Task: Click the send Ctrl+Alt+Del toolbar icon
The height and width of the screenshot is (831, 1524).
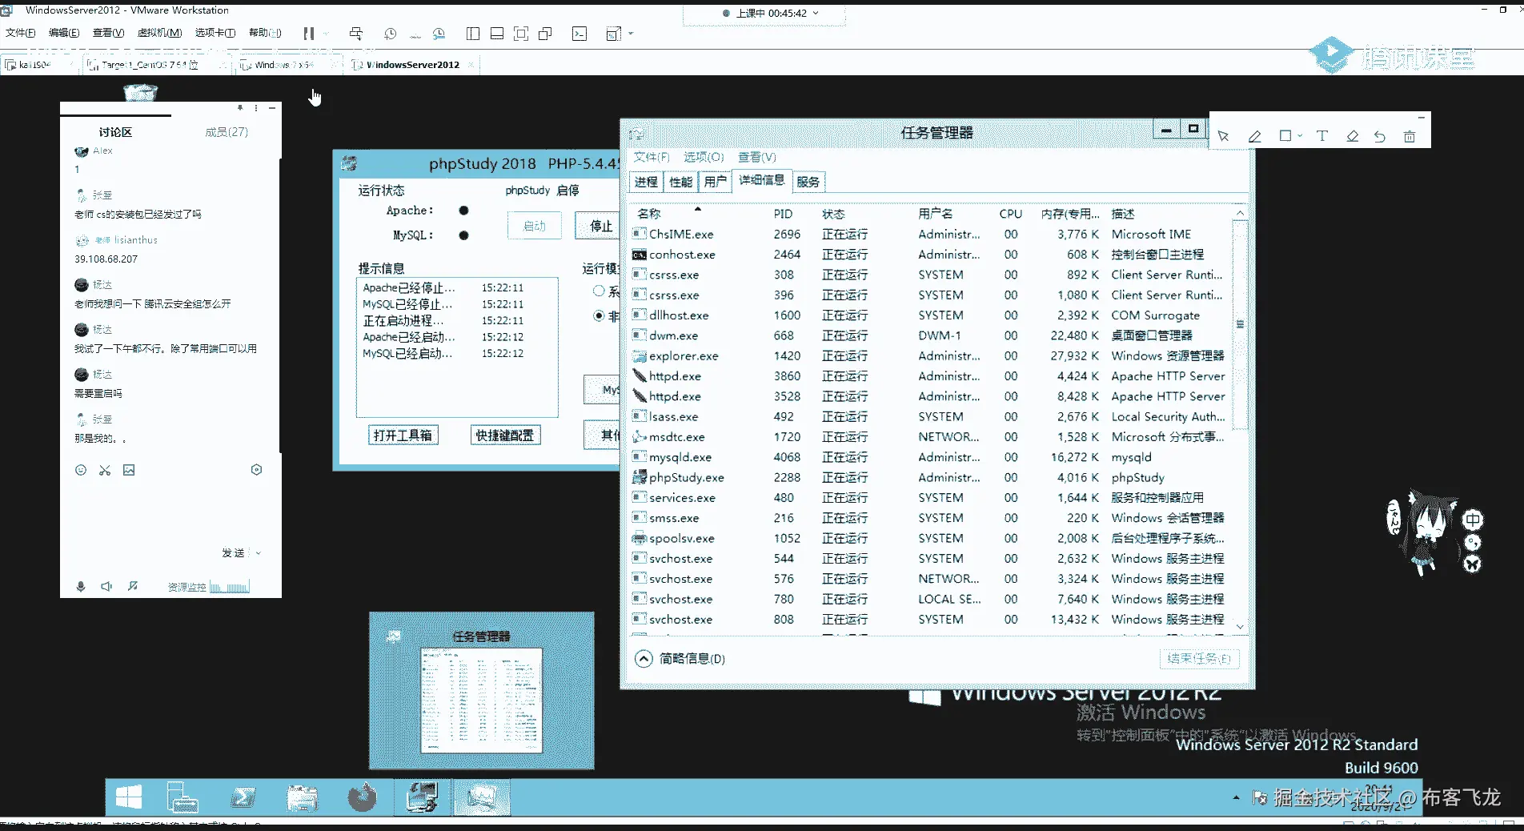Action: click(356, 34)
